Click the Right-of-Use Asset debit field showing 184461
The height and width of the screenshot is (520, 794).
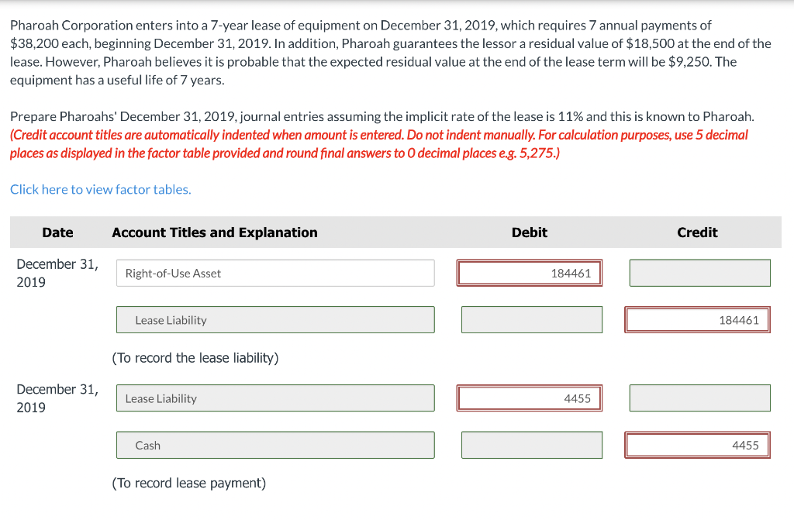point(529,273)
